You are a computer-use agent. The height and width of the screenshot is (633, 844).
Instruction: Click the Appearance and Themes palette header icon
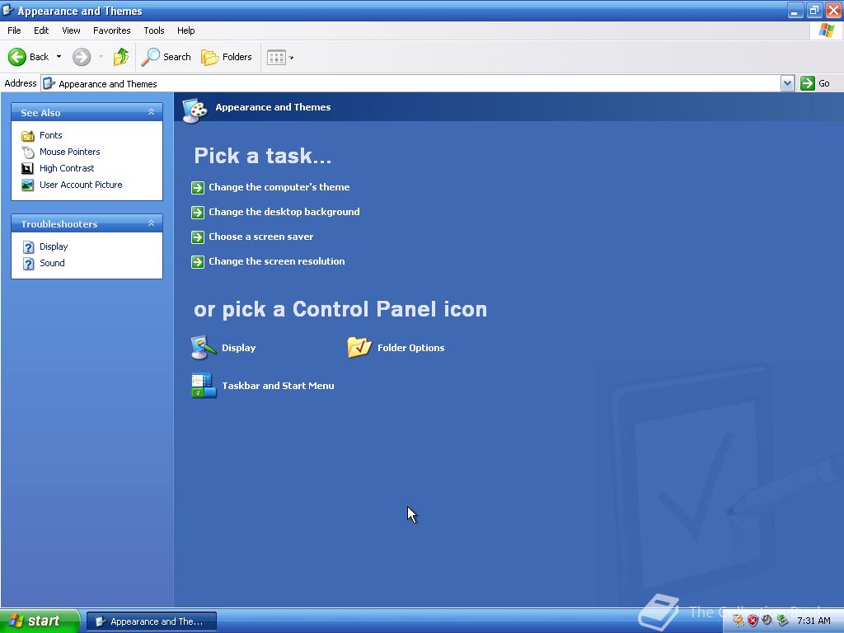(195, 111)
